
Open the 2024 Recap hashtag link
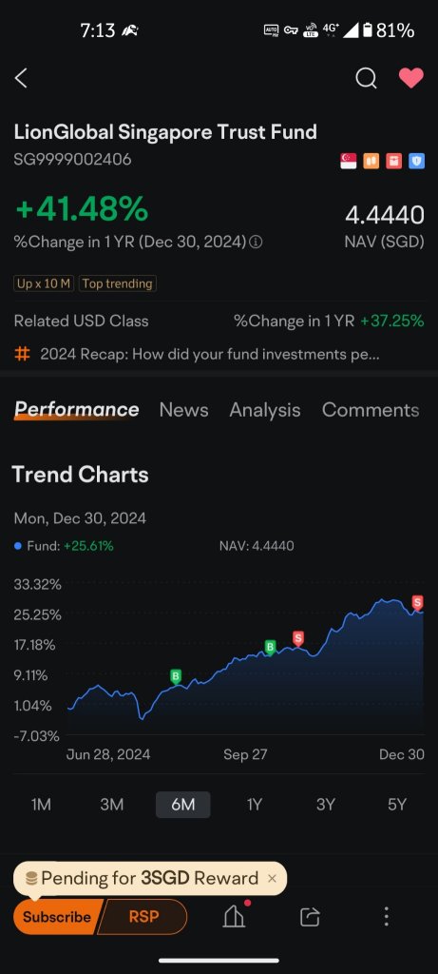click(197, 355)
